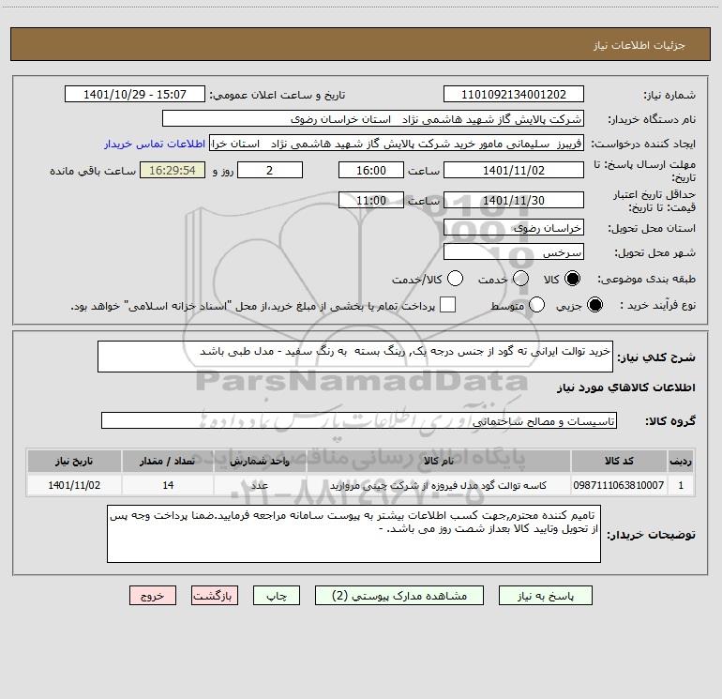Click the buyer notes text area

pyautogui.click(x=353, y=534)
